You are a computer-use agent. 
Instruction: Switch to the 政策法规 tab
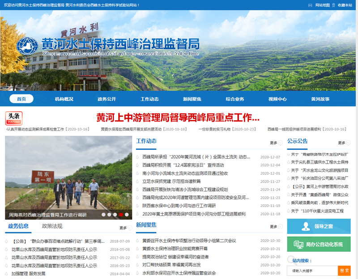[x=52, y=226]
